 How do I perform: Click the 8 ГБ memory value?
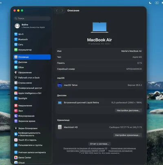[139, 63]
